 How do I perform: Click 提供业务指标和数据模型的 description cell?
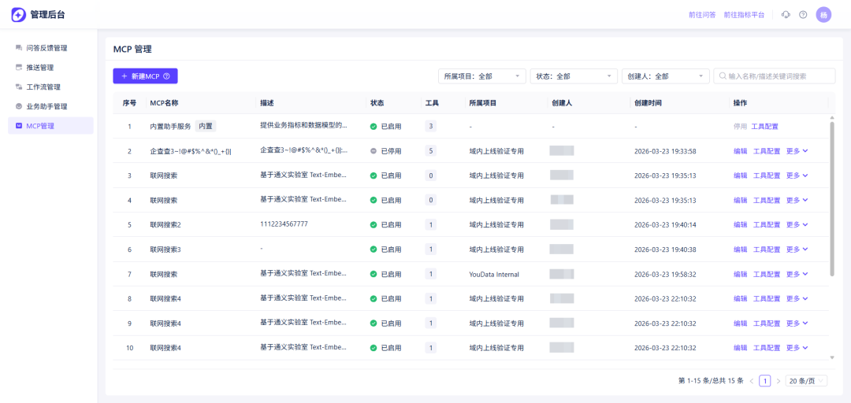coord(303,125)
